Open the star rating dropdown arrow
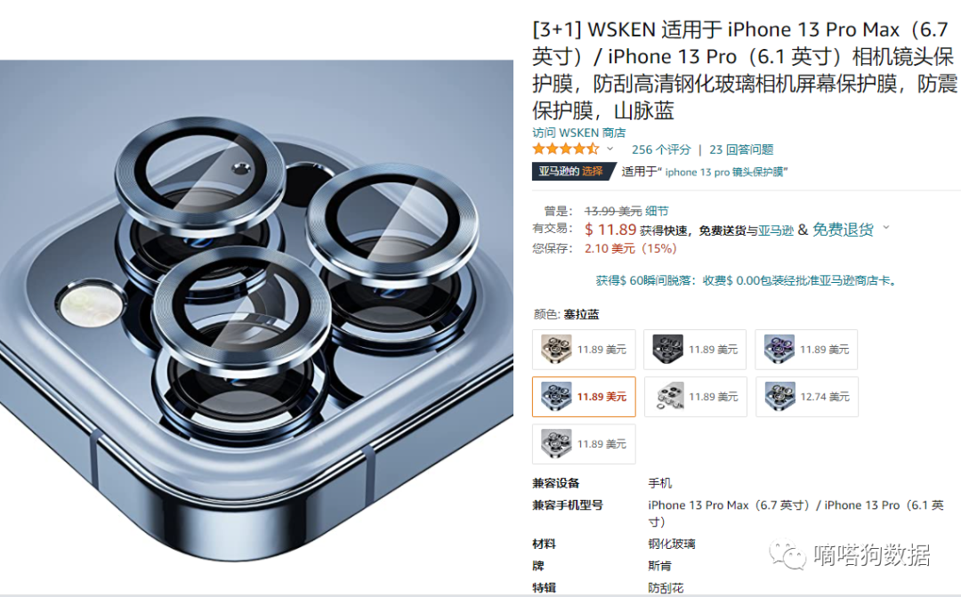 pyautogui.click(x=610, y=149)
